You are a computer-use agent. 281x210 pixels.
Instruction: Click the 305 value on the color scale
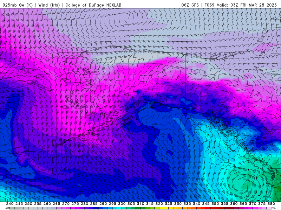pyautogui.click(x=131, y=204)
